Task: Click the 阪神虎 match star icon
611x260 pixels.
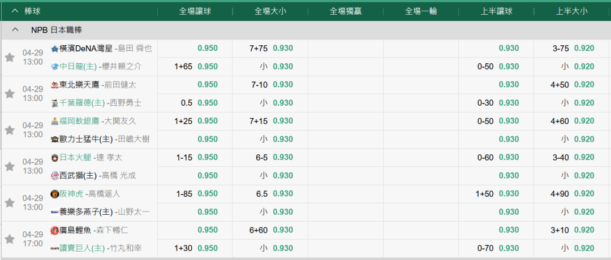Action: pyautogui.click(x=10, y=202)
